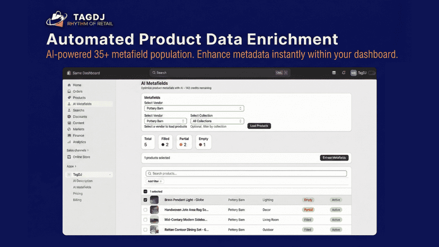Click the Orders inbox icon
Viewport: 439px width, 247px height.
pos(69,91)
